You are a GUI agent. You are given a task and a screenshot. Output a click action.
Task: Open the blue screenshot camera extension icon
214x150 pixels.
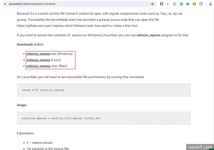(181, 4)
